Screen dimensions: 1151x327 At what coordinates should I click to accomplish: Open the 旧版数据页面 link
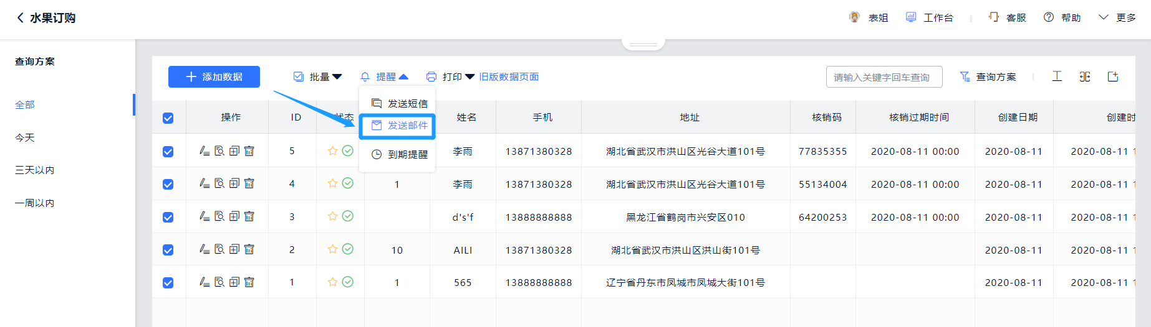(509, 77)
